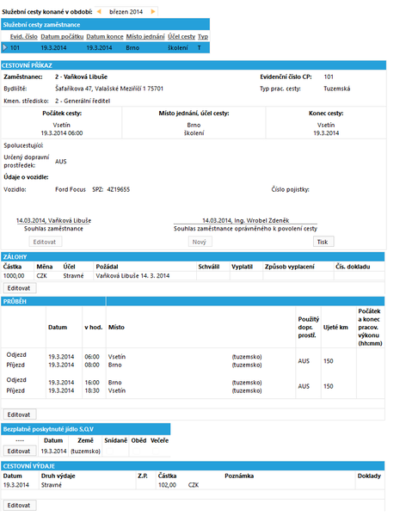Sort trips by Místo jednání column
Screen dimensions: 406x516
point(145,36)
